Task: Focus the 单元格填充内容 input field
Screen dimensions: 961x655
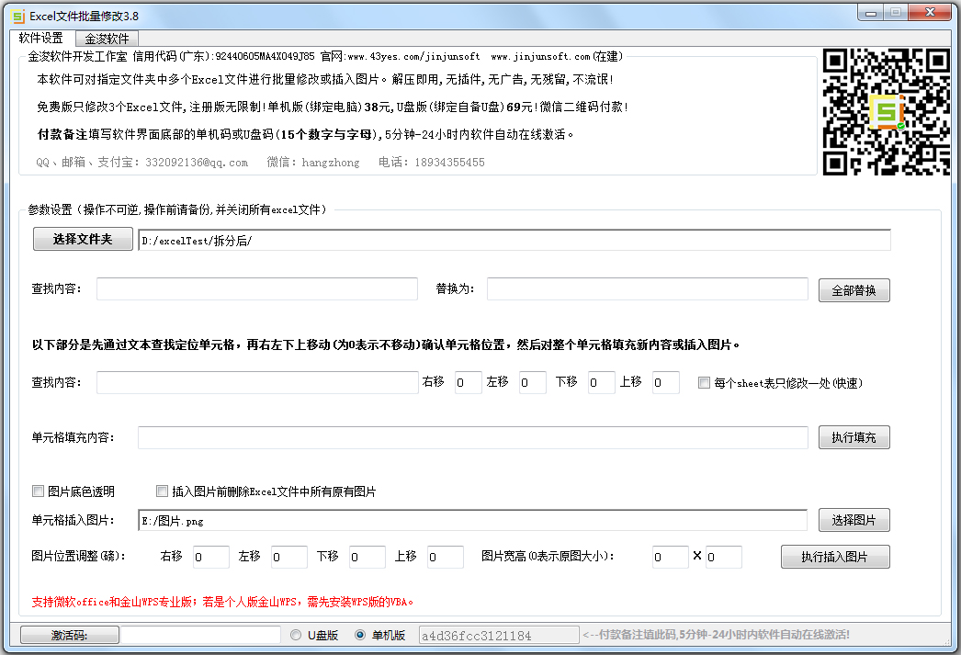Action: 472,437
